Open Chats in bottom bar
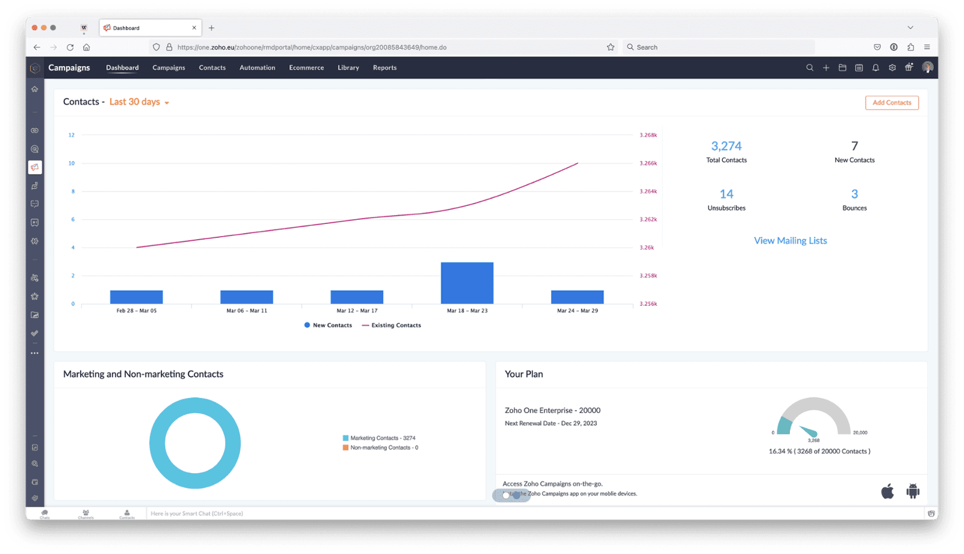 tap(45, 514)
